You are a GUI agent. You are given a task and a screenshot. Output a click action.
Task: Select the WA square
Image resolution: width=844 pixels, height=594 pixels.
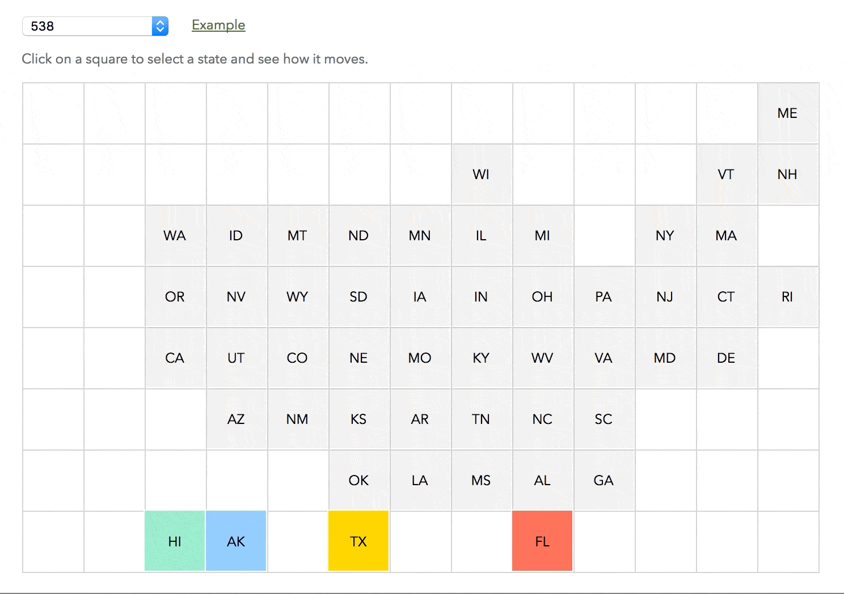174,236
